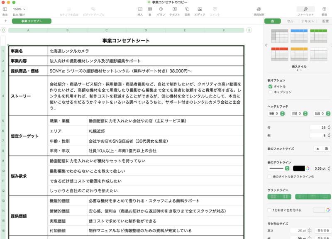Enable 表のタイトルをアウトライン化 checkbox

point(269,176)
